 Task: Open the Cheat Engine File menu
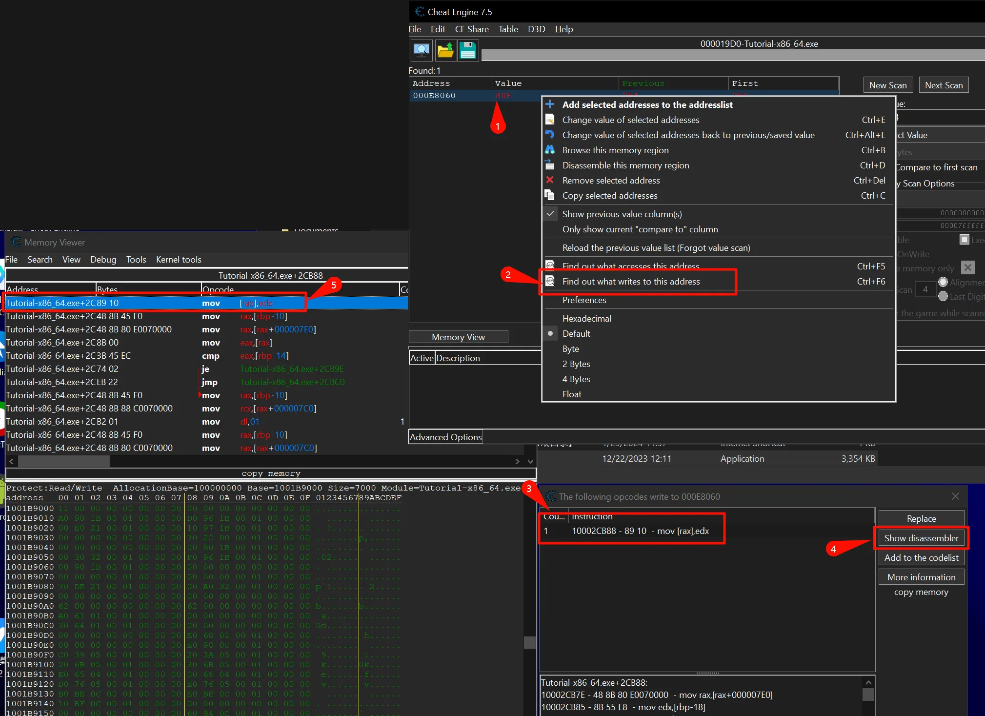tap(415, 29)
